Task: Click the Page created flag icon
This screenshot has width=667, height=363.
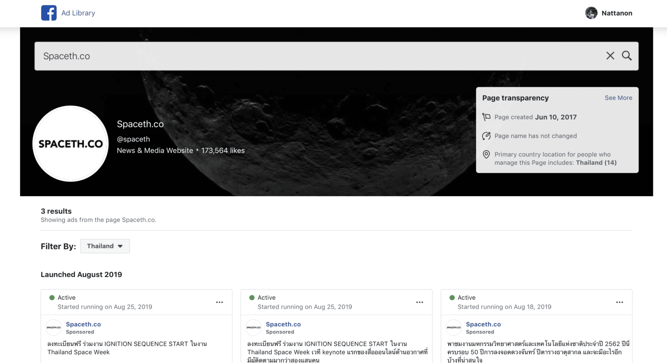Action: (486, 117)
